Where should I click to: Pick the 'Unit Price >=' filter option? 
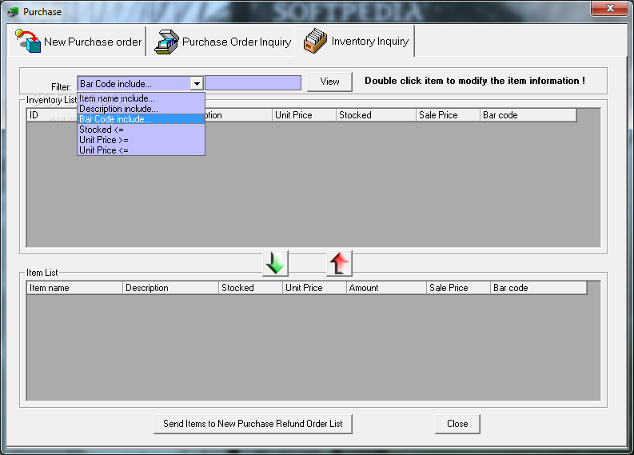pos(141,140)
